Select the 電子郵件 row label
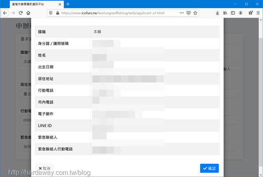This screenshot has height=177, width=263. (46, 114)
